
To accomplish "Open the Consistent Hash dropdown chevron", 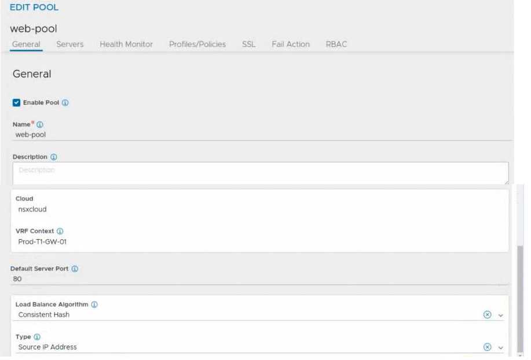I will tap(501, 314).
